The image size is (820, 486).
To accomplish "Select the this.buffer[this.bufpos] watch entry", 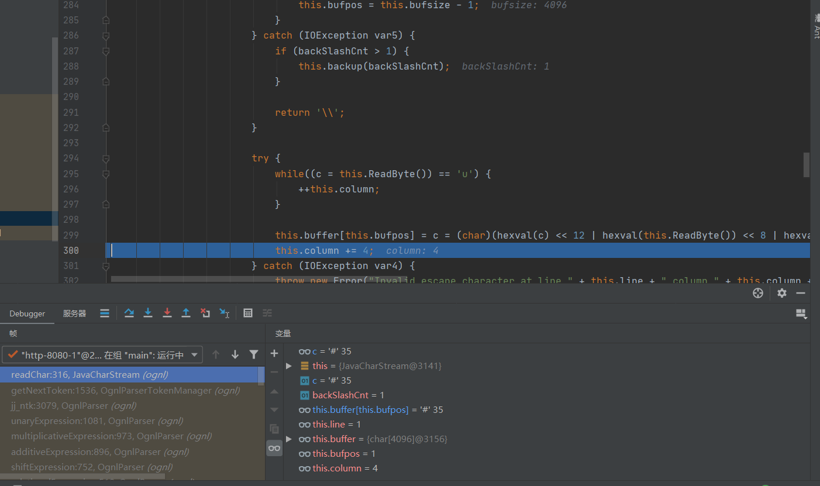I will [371, 410].
